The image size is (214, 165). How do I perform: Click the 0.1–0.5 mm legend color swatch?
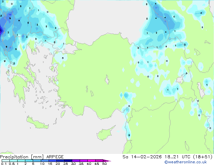[x=6, y=161]
